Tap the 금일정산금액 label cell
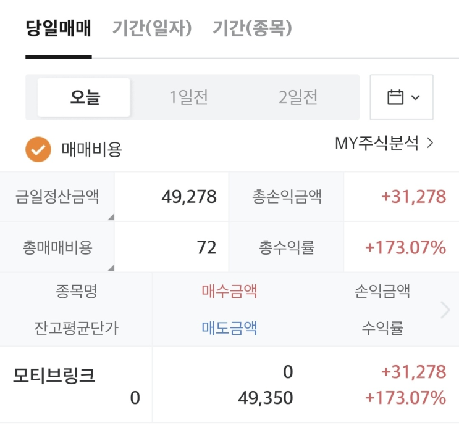The width and height of the screenshot is (459, 444). coord(57,197)
